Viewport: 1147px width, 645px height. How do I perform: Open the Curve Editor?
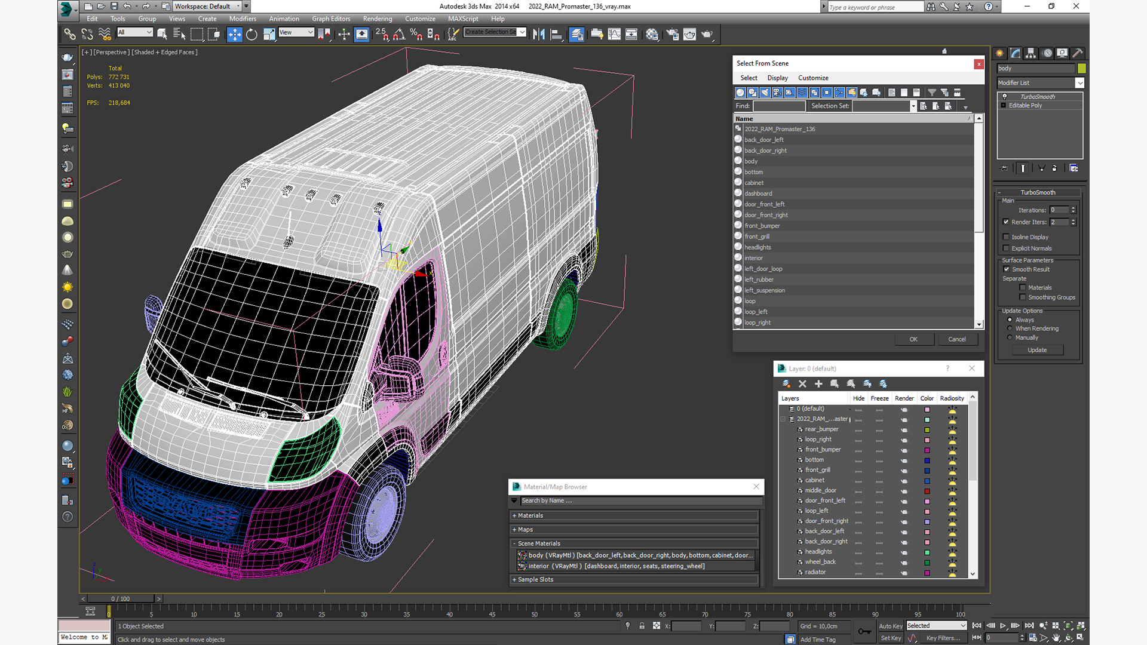[614, 34]
